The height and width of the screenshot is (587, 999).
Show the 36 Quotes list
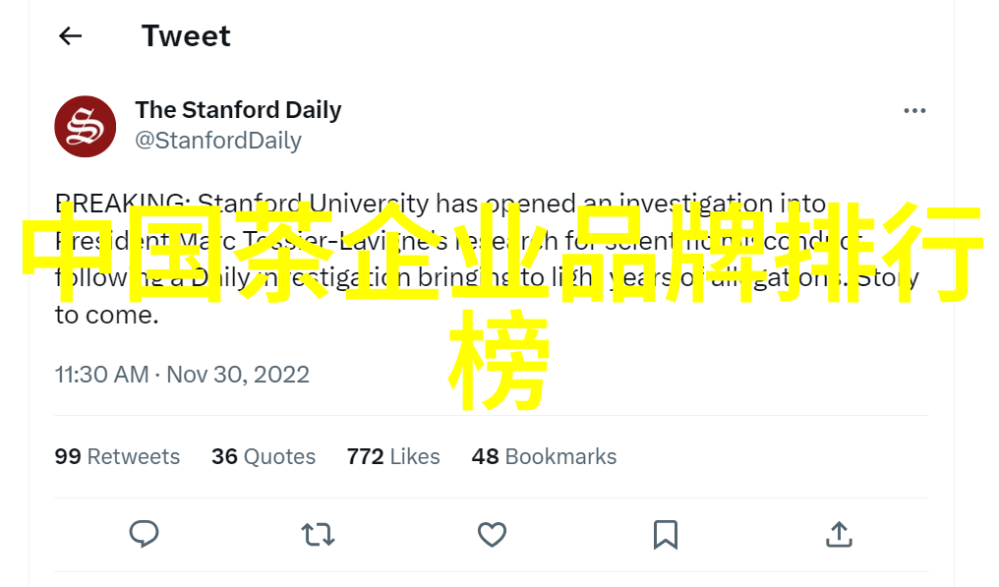tap(263, 457)
